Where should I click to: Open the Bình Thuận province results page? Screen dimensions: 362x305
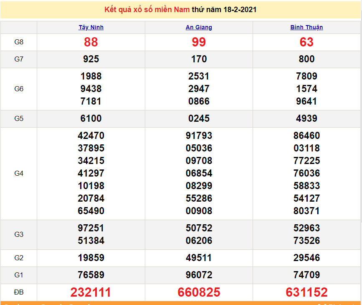tap(306, 27)
